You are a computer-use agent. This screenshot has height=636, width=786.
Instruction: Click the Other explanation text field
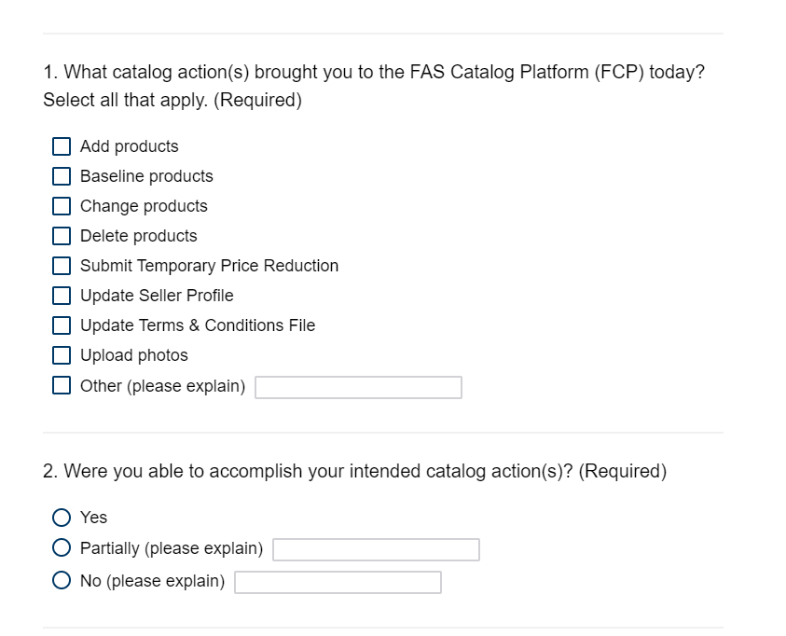[358, 387]
